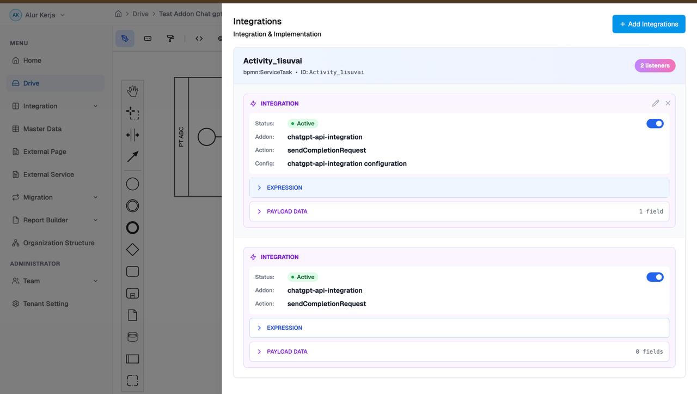Pick the data store shape from palette
Screen dimensions: 697x394
point(132,336)
